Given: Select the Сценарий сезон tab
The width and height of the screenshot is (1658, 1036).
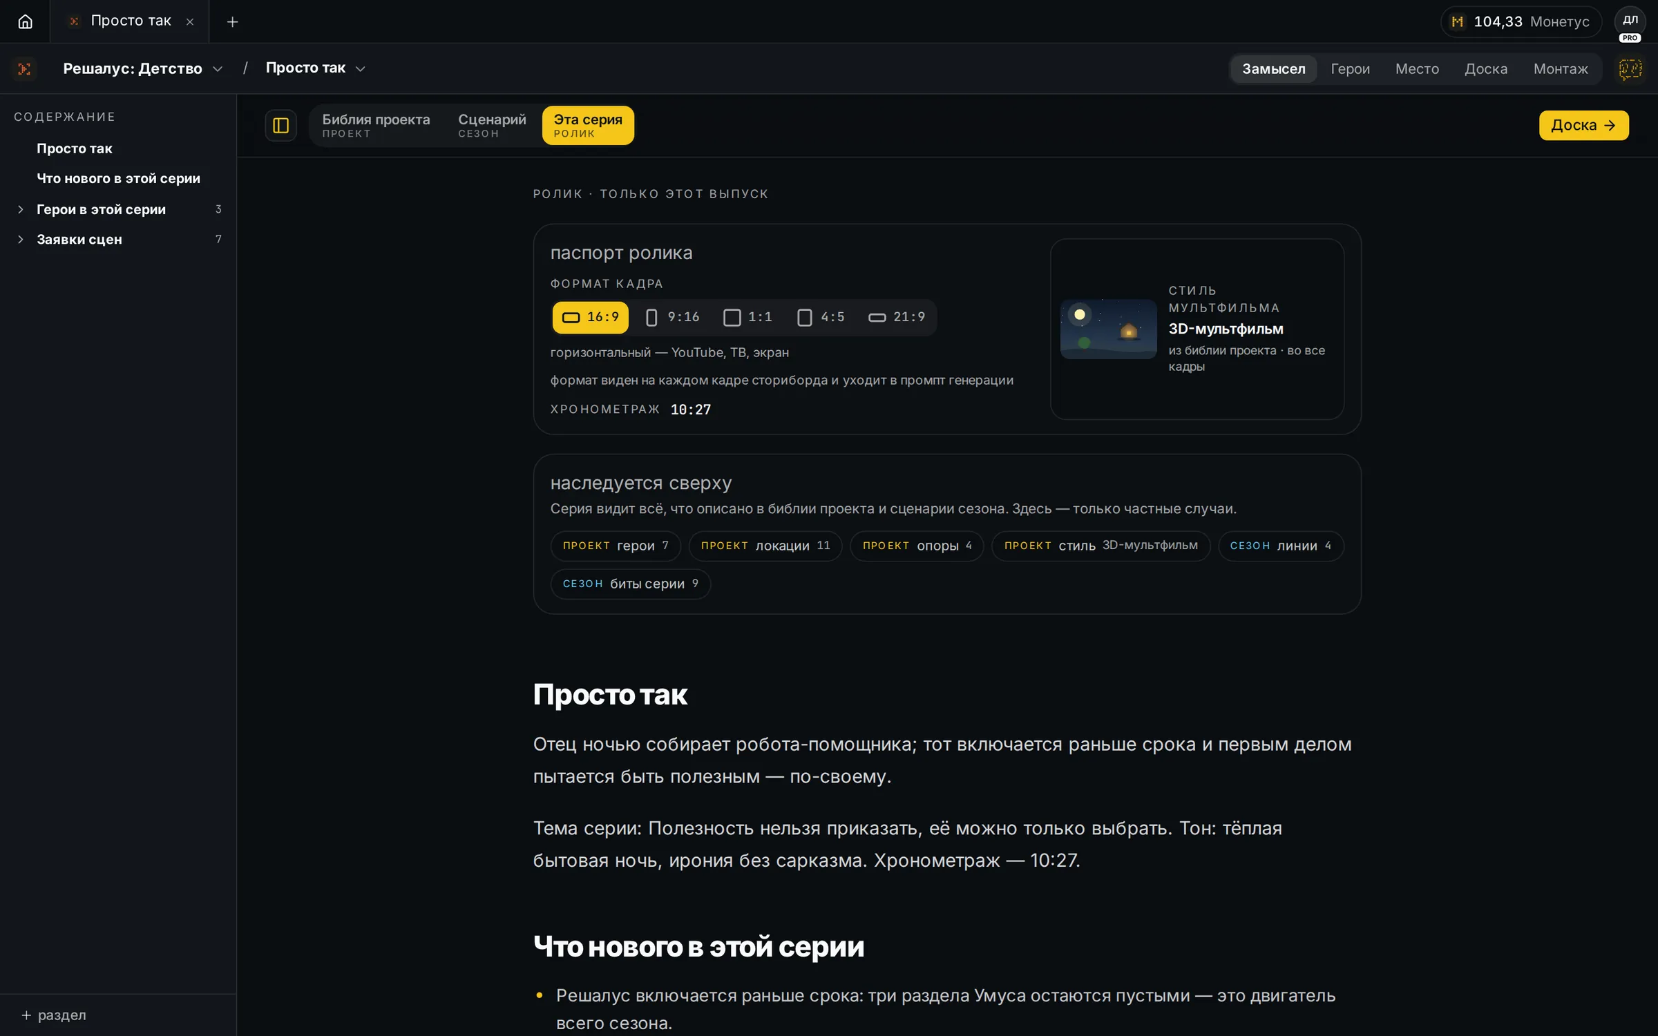Looking at the screenshot, I should pyautogui.click(x=492, y=125).
